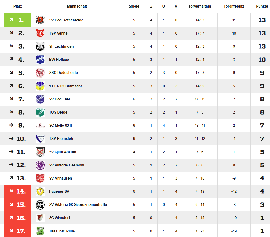Click the SV Bad Rothenfelde club crest
This screenshot has width=270, height=237.
40,20
